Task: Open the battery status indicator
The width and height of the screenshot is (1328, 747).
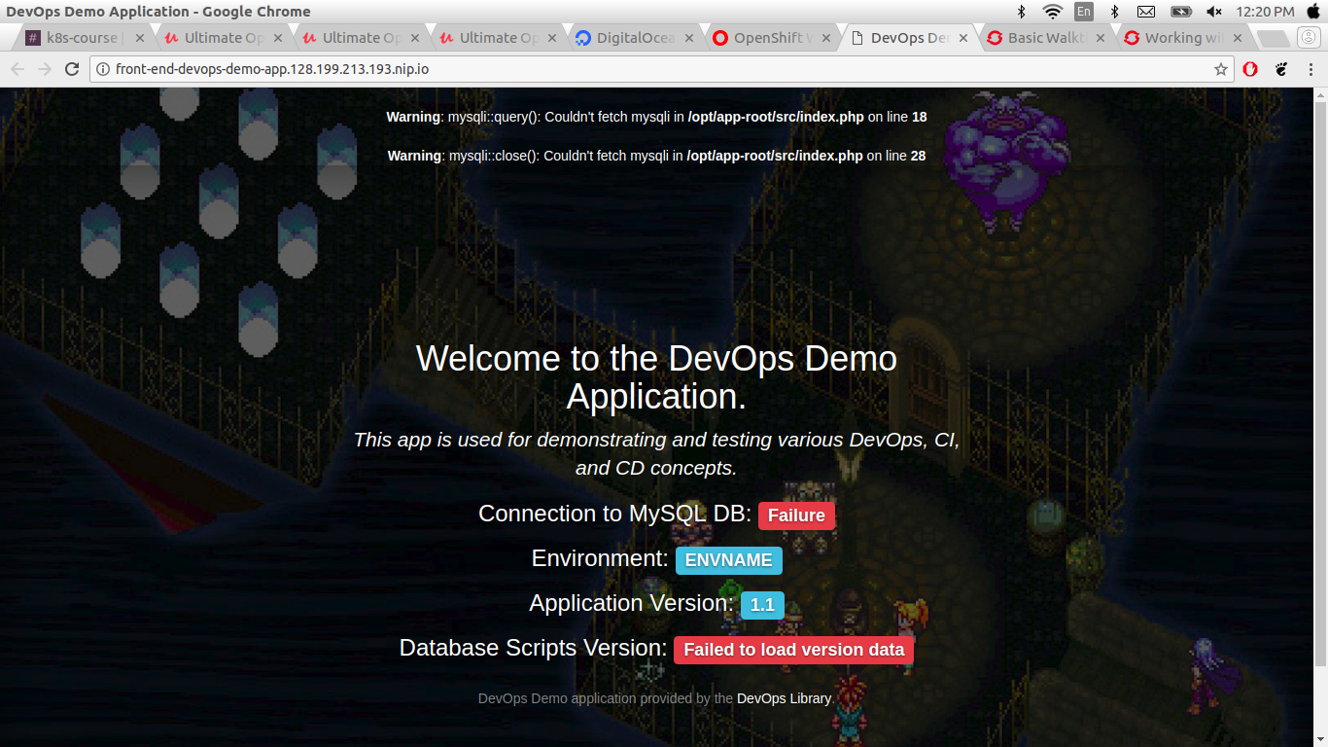Action: 1180,12
